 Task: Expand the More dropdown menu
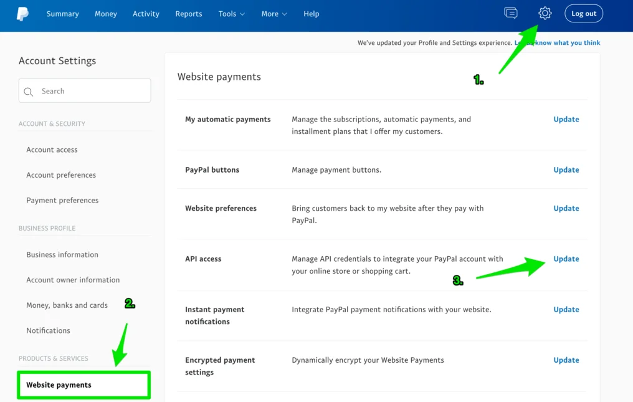pos(274,14)
